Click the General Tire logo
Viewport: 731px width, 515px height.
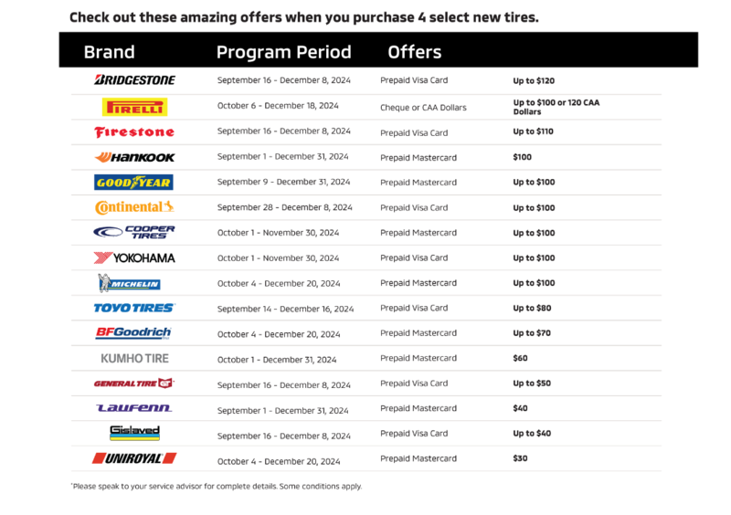coord(133,384)
